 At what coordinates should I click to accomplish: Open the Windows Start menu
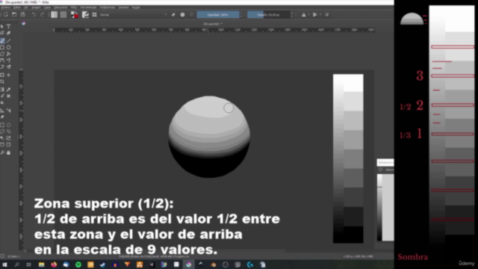(x=4, y=265)
